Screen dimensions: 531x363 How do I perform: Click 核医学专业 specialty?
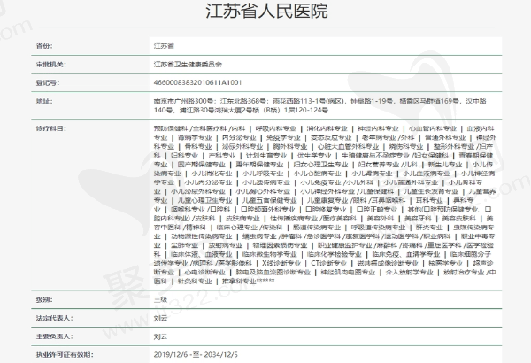coord(445,263)
